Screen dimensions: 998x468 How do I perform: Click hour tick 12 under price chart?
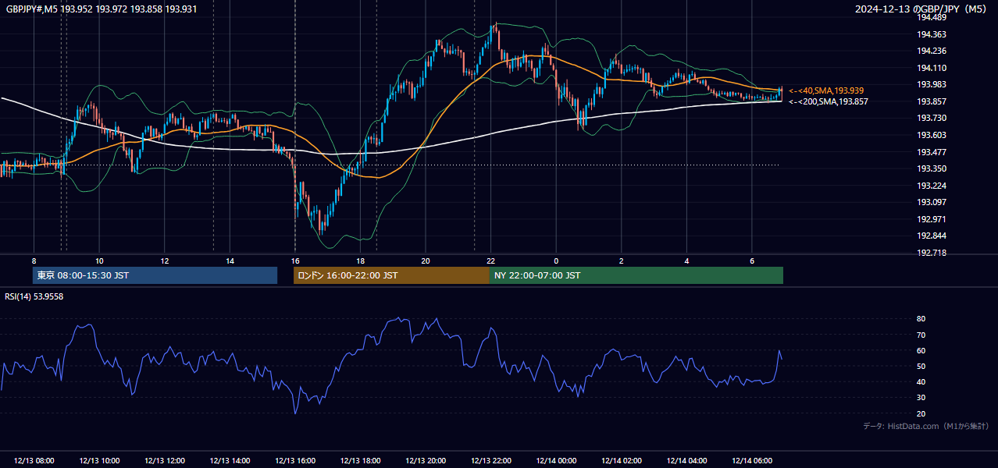click(x=165, y=261)
